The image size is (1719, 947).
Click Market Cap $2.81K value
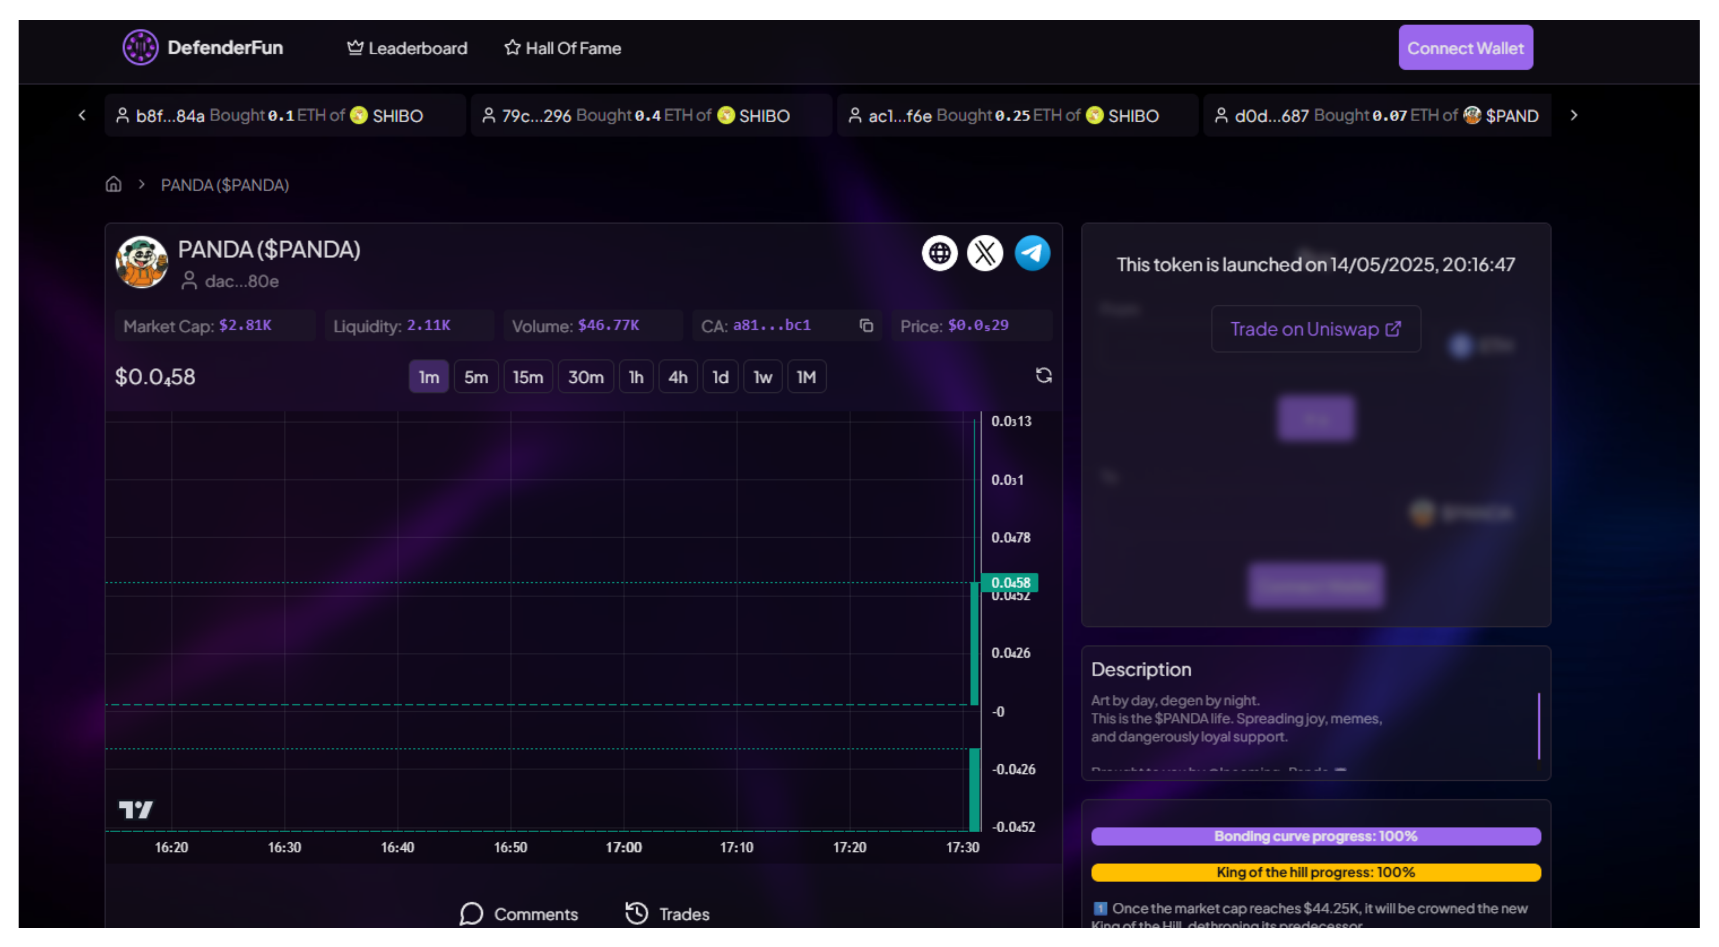[x=246, y=326]
